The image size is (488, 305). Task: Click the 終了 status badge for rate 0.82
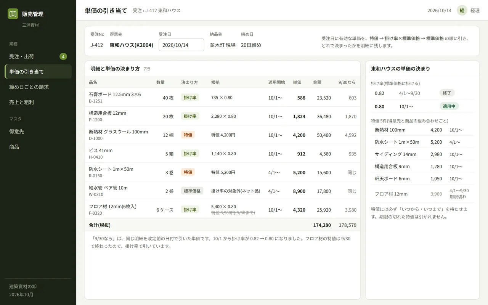pos(447,93)
